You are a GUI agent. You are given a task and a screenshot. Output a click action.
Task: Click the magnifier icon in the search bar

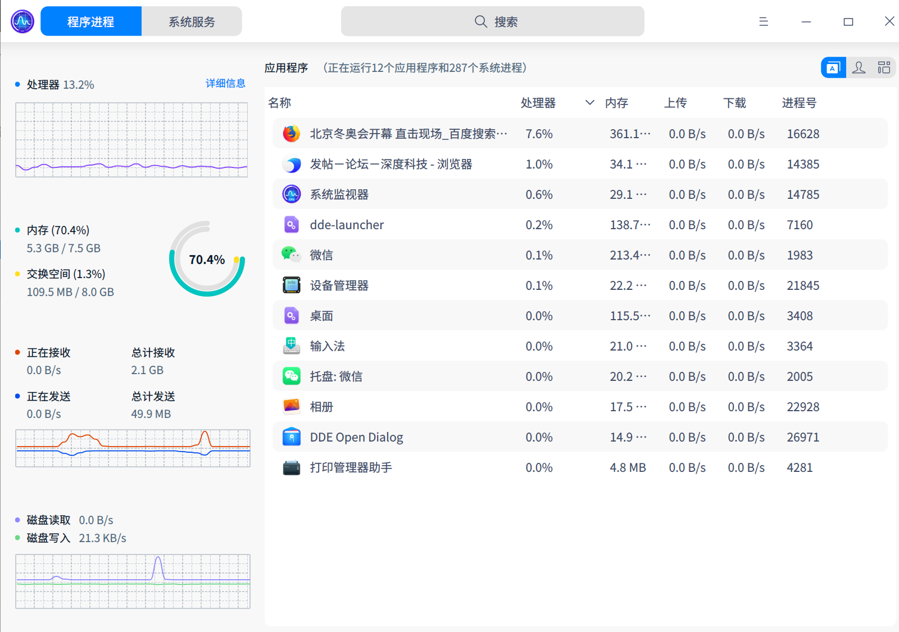(x=480, y=21)
